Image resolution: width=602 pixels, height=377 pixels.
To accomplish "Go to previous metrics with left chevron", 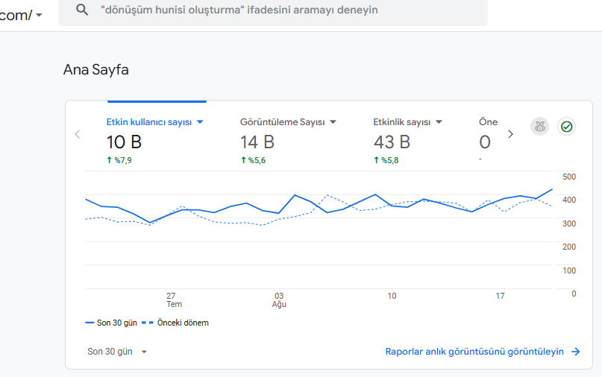I will coord(78,134).
